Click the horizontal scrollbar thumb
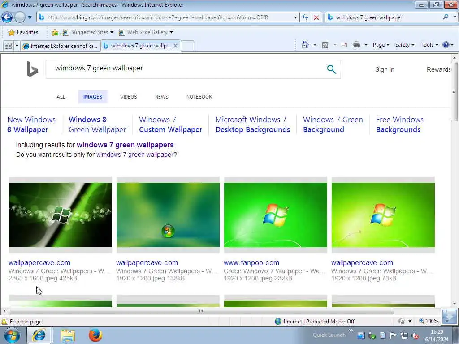The image size is (459, 344). 201,311
